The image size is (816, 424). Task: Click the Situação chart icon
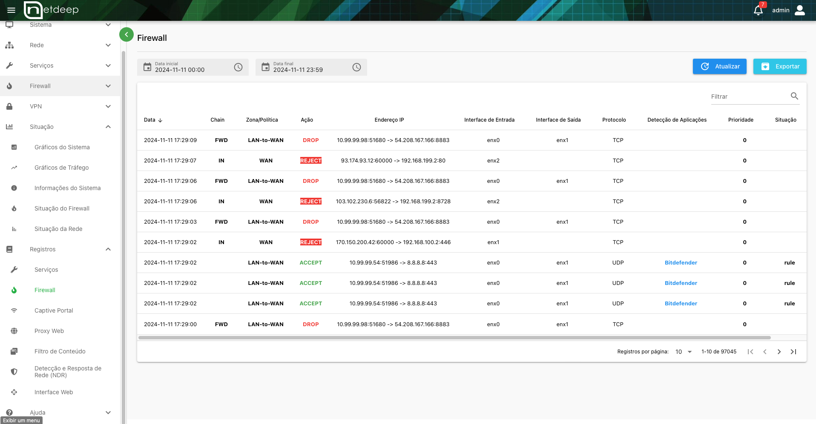click(9, 127)
